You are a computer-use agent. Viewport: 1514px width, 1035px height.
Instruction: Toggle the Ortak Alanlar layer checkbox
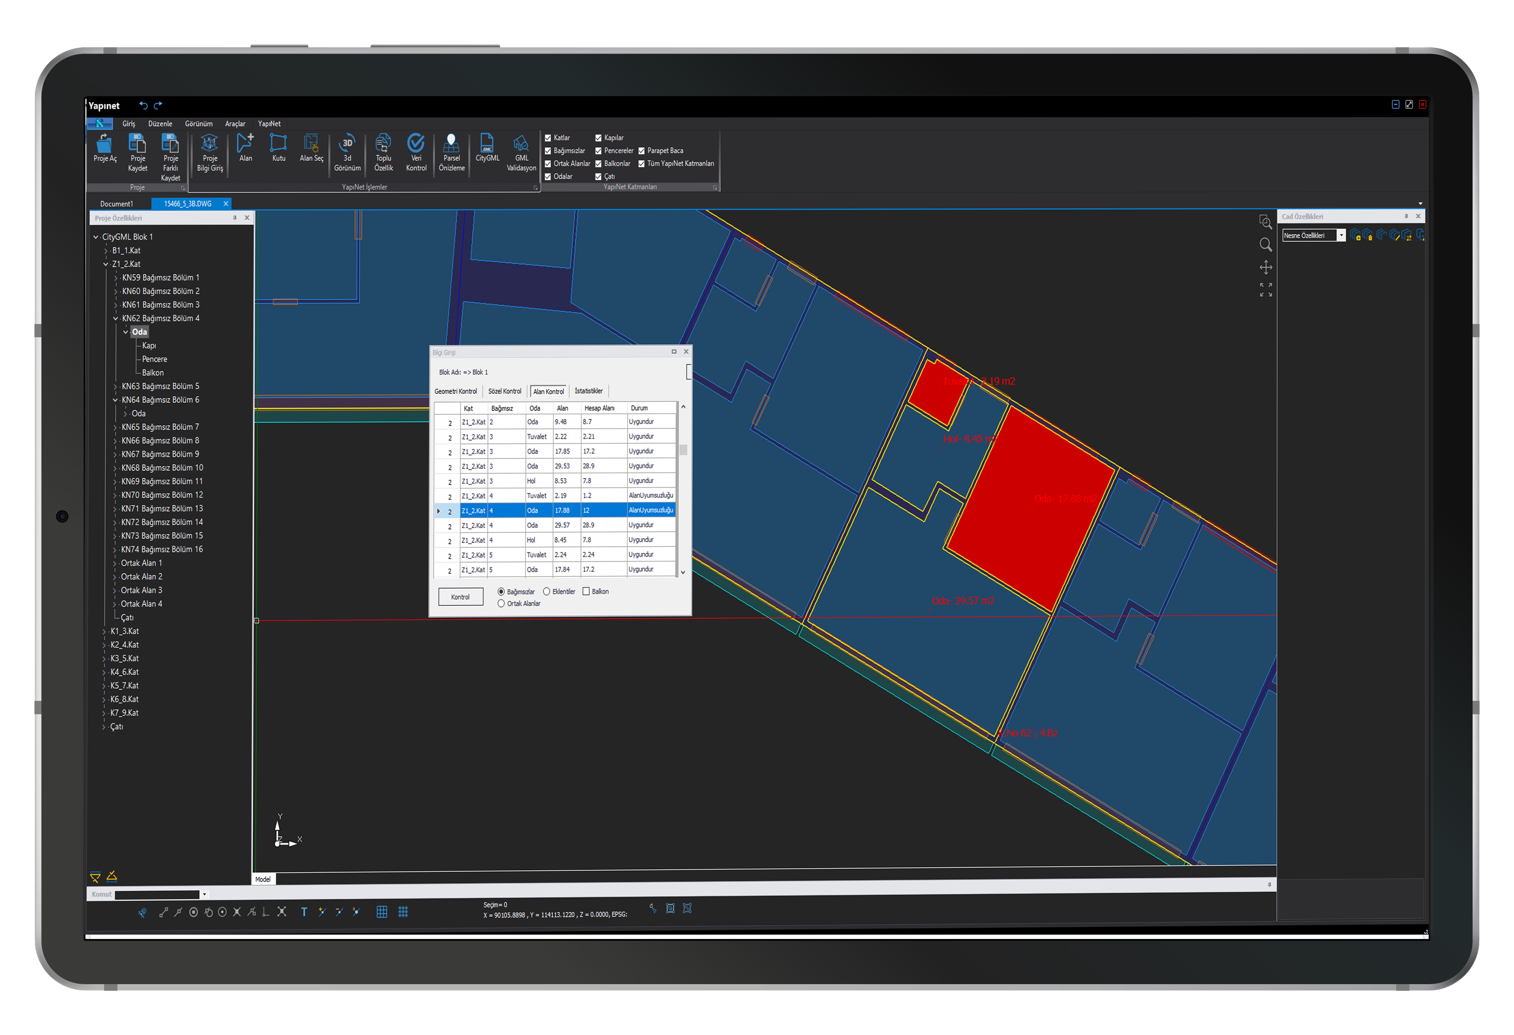(x=548, y=164)
